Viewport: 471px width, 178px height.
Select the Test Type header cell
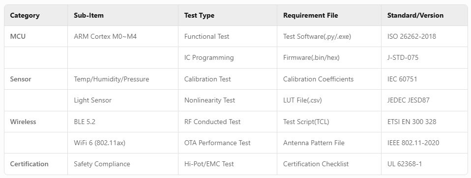click(228, 15)
